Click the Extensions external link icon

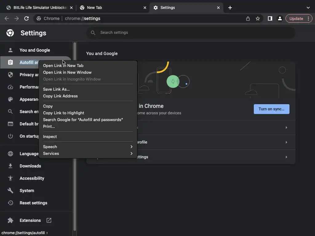49,220
